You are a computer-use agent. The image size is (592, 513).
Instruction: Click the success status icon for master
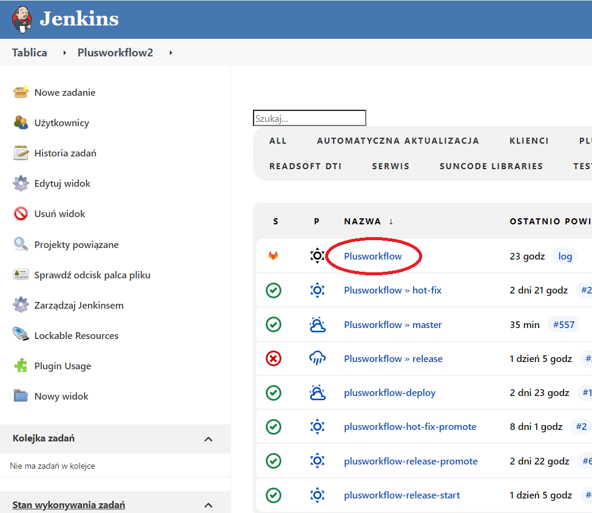[x=274, y=324]
